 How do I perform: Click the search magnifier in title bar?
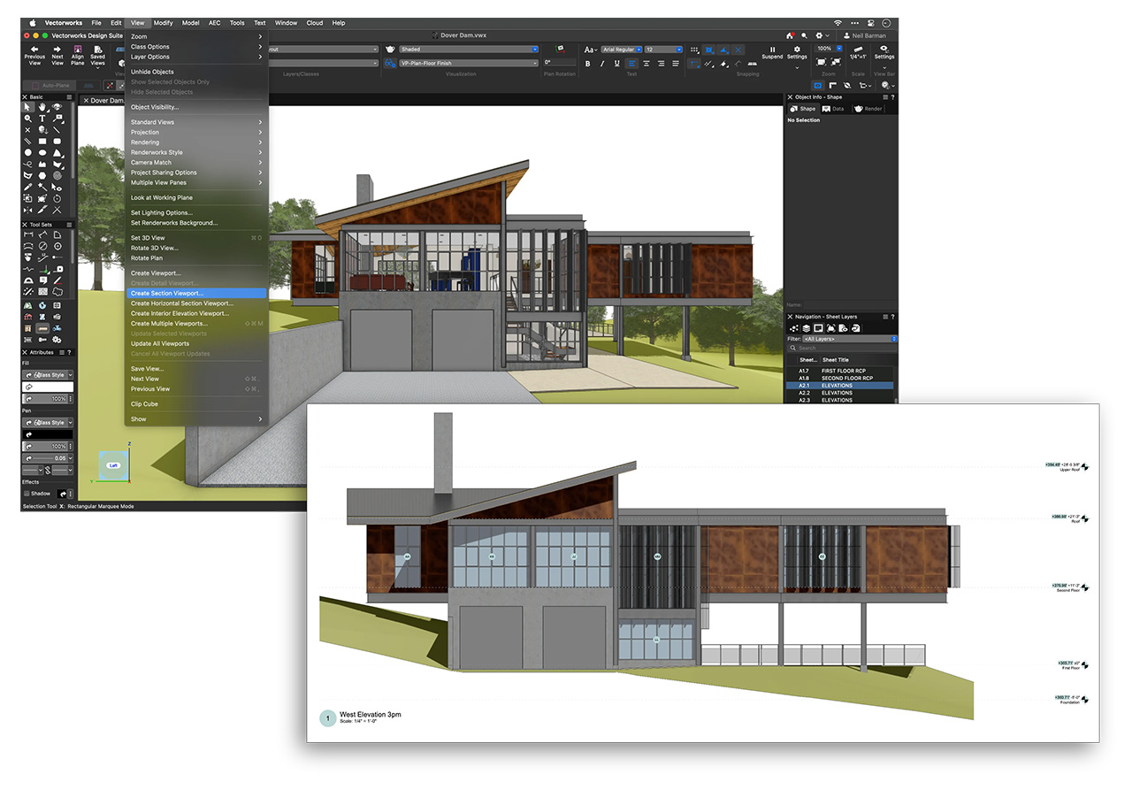coord(804,35)
